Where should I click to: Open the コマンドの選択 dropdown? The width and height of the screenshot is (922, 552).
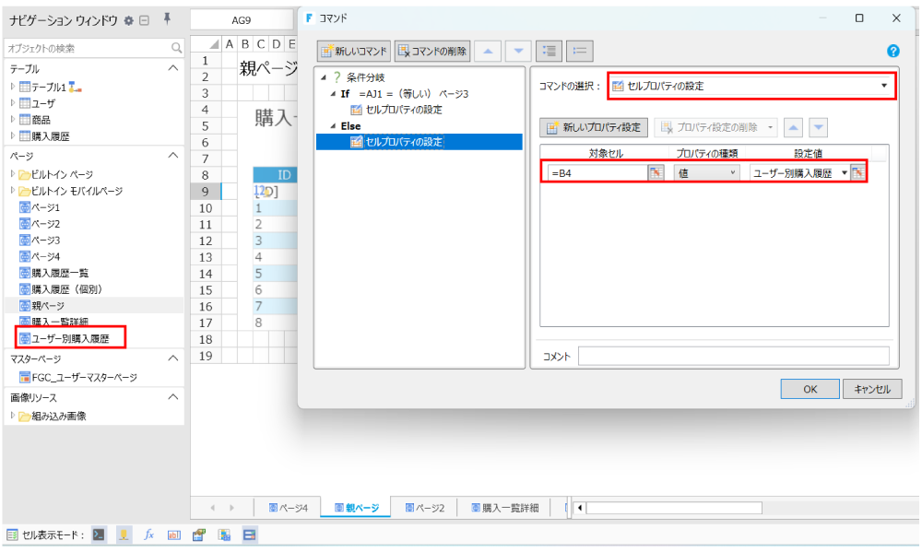coord(884,86)
